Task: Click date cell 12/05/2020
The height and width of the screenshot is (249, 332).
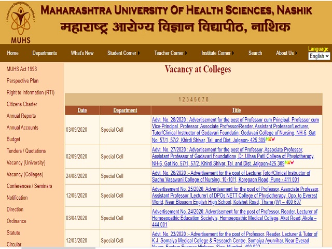Action: (x=76, y=196)
